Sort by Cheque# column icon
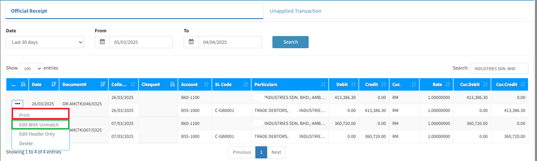Image resolution: width=537 pixels, height=161 pixels. [x=172, y=84]
